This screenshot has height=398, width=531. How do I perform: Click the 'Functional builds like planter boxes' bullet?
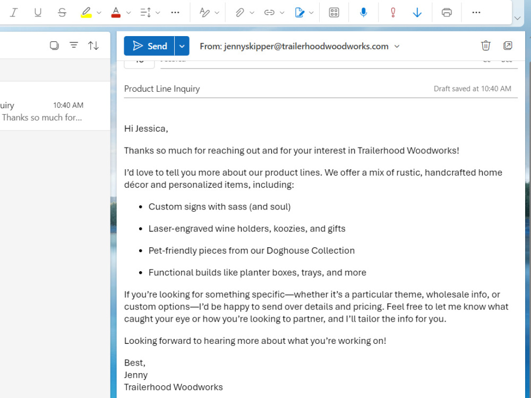(x=258, y=273)
